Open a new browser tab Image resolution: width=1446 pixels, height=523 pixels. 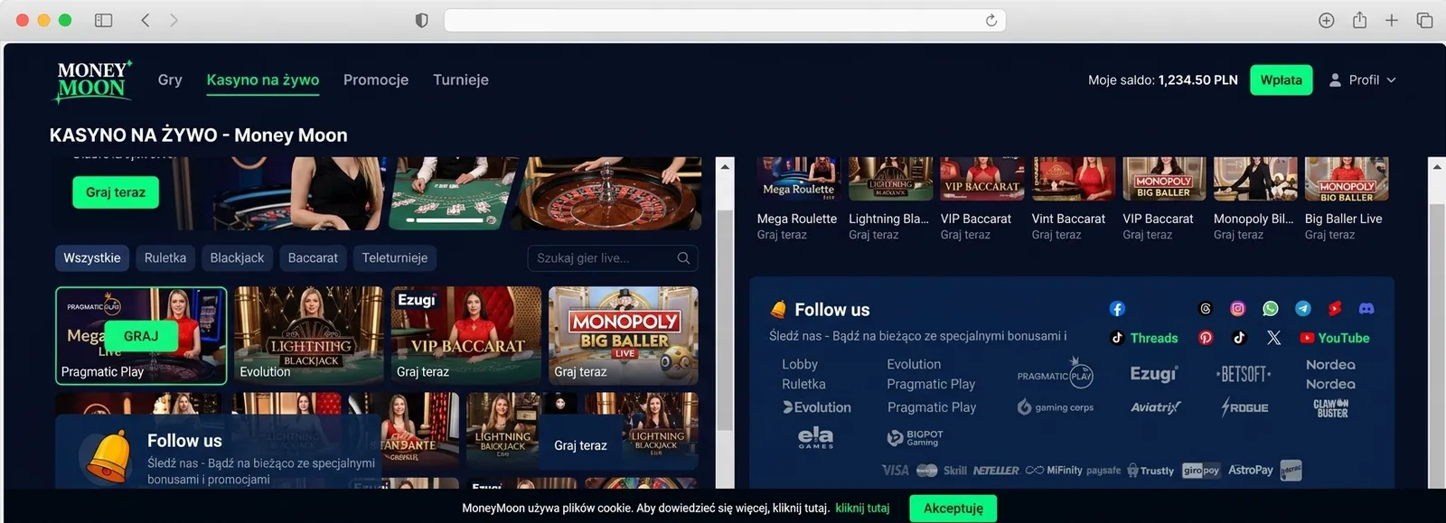coord(1392,20)
